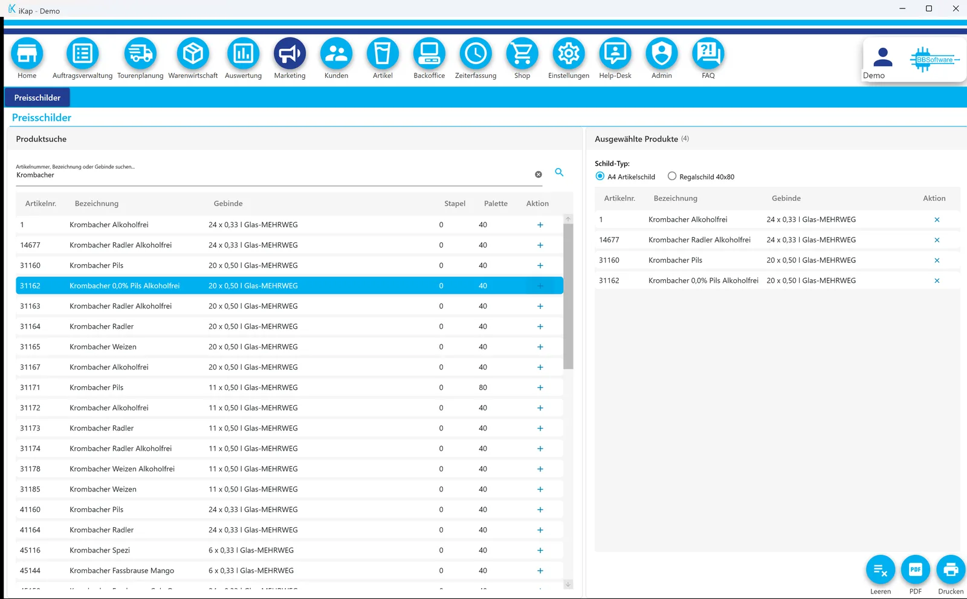Open FAQ icon

point(708,54)
